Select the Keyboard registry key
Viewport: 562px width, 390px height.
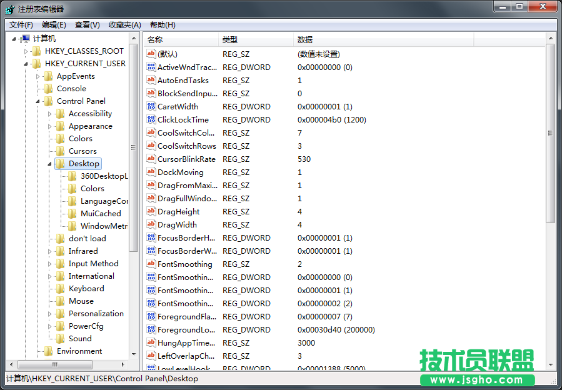[x=86, y=288]
